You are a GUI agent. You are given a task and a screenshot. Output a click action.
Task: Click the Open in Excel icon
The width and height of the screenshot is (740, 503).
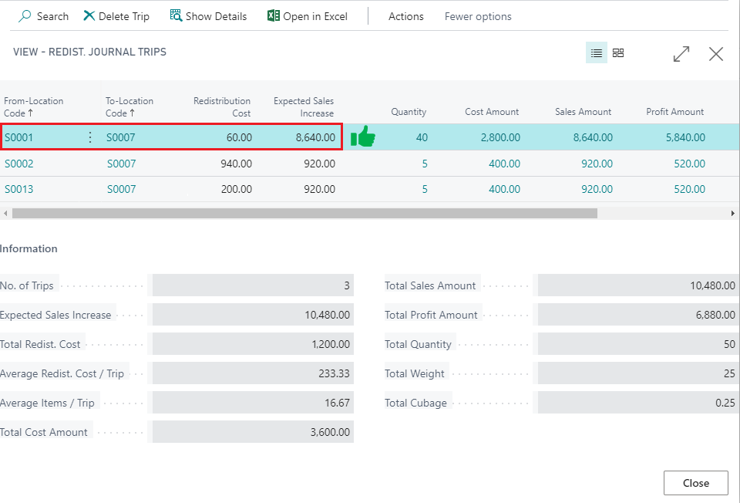[274, 16]
